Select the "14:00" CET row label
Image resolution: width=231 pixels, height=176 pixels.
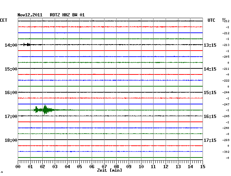[11, 45]
